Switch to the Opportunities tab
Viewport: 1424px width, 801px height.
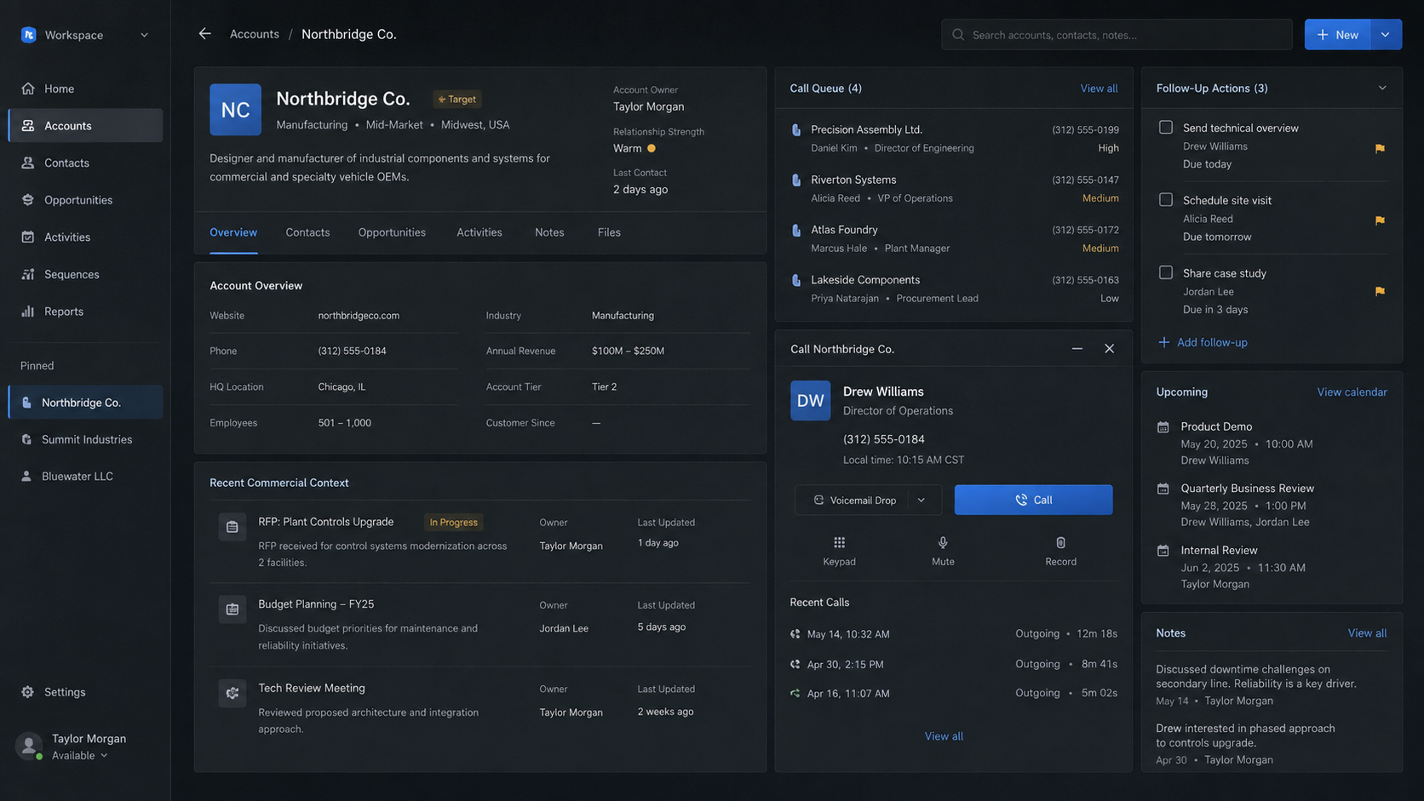[392, 232]
